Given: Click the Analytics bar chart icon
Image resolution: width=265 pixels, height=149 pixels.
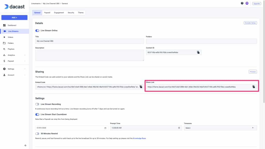Looking at the screenshot, I should coord(4,55).
